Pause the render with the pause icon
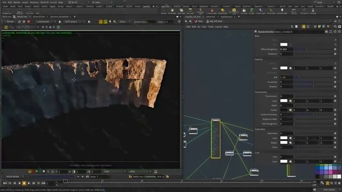The width and height of the screenshot is (342, 192). [x=24, y=22]
